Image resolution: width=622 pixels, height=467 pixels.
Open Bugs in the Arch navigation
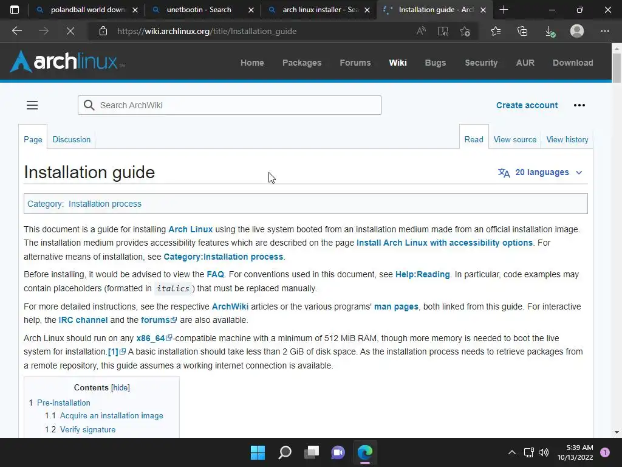tap(435, 63)
